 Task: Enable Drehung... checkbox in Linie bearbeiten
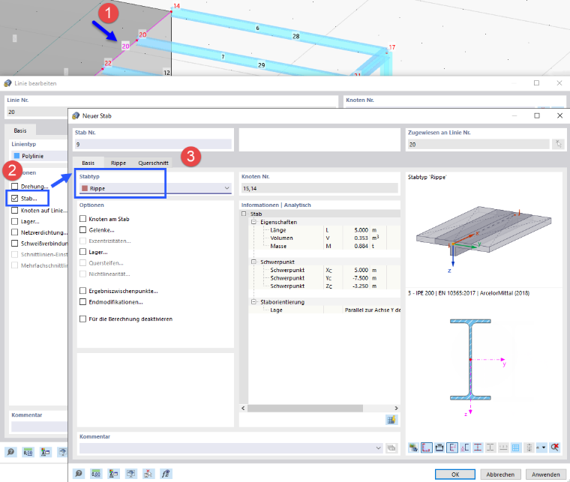(x=14, y=187)
